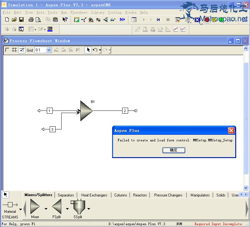The height and width of the screenshot is (227, 250).
Task: Open the line plot icon with red points
Action: 176,29
